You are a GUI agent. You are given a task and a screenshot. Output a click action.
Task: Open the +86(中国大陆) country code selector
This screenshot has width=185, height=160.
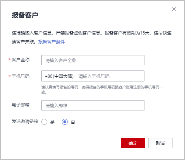pos(59,76)
